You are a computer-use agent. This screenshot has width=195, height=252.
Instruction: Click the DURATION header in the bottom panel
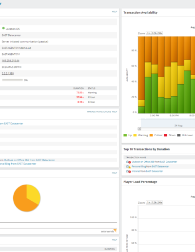[x=110, y=249]
